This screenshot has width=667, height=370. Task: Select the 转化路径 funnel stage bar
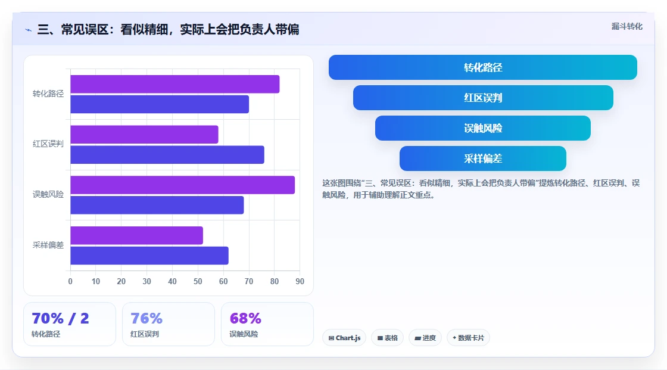[483, 67]
